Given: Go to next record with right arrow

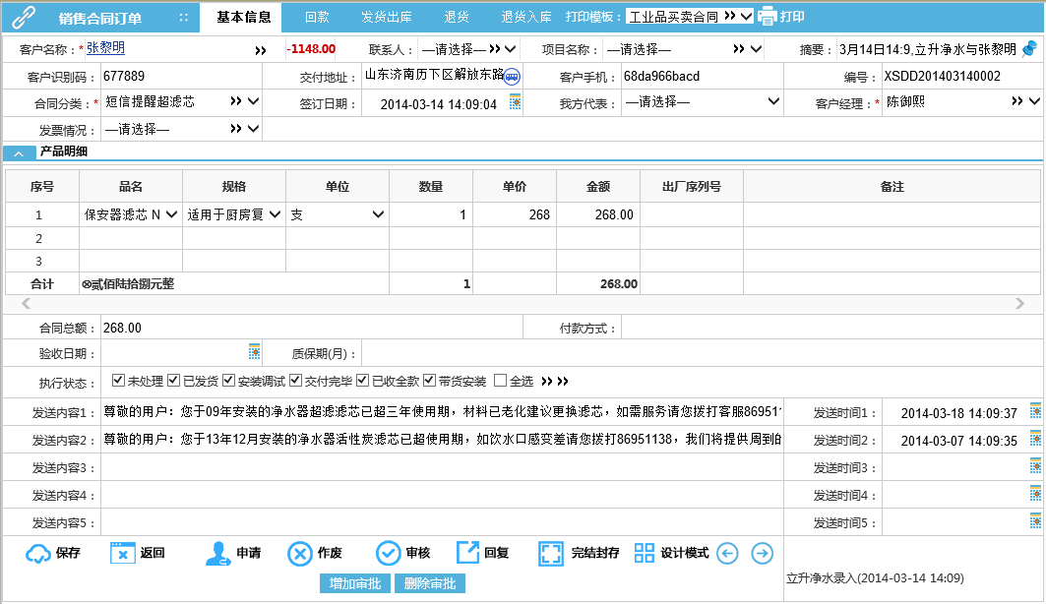Looking at the screenshot, I should click(763, 553).
